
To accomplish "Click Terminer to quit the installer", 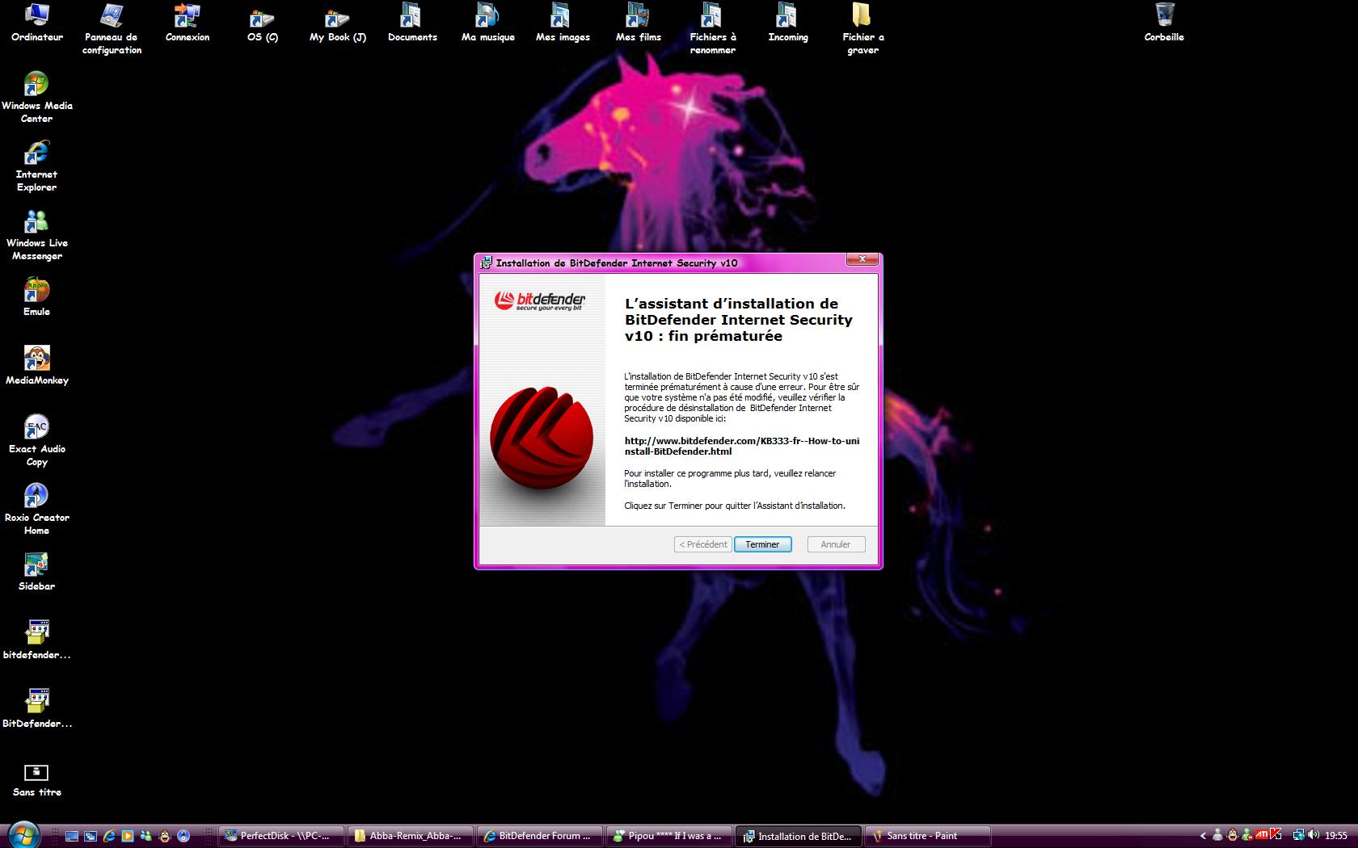I will (x=762, y=544).
